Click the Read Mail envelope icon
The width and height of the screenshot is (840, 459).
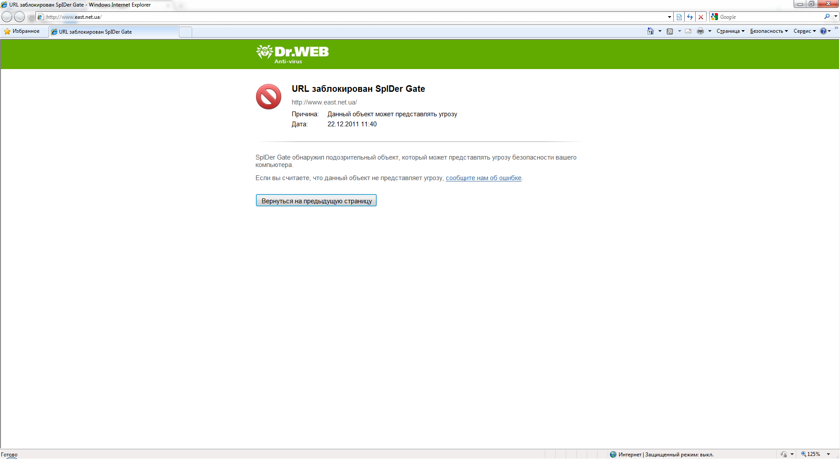point(688,31)
